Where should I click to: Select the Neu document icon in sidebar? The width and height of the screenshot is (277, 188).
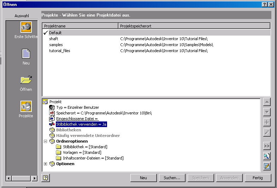coord(26,54)
